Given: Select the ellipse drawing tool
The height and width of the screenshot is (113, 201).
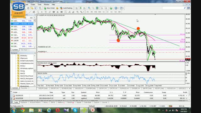Looking at the screenshot, I should tap(54, 12).
